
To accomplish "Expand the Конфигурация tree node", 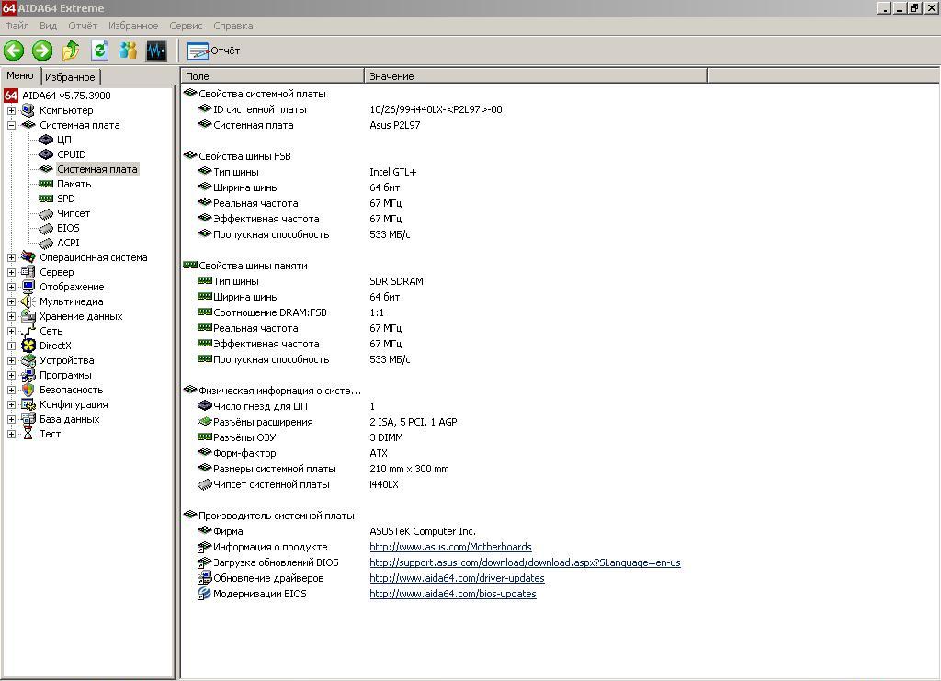I will point(11,404).
